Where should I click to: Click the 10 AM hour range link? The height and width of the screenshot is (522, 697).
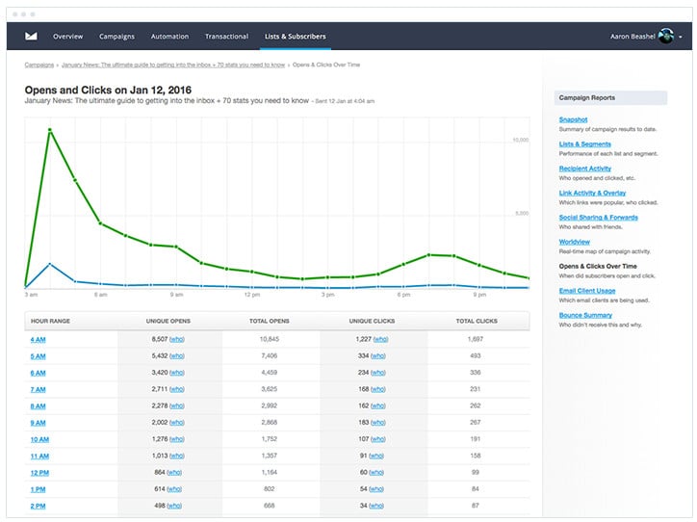click(39, 440)
